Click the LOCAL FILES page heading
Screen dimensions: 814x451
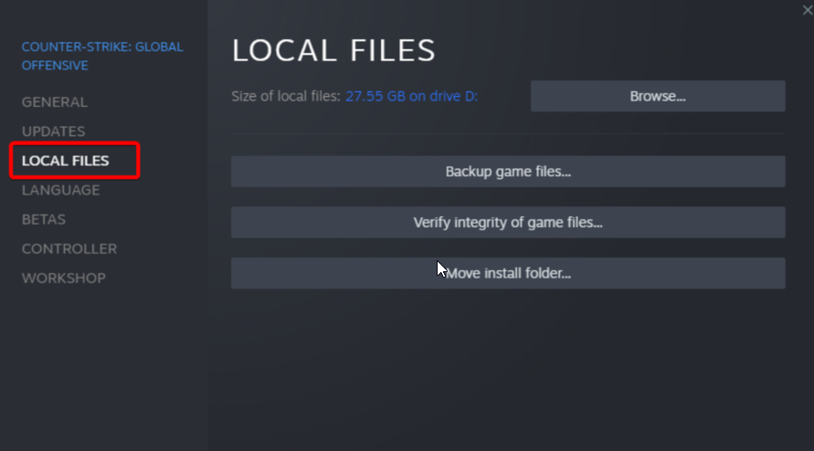pyautogui.click(x=333, y=50)
